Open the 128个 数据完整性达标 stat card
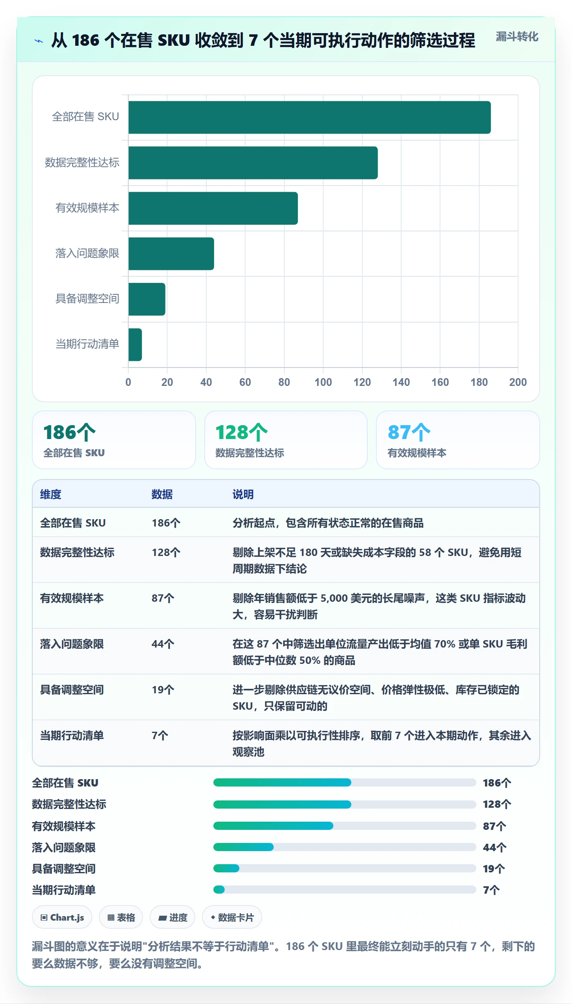 [286, 440]
